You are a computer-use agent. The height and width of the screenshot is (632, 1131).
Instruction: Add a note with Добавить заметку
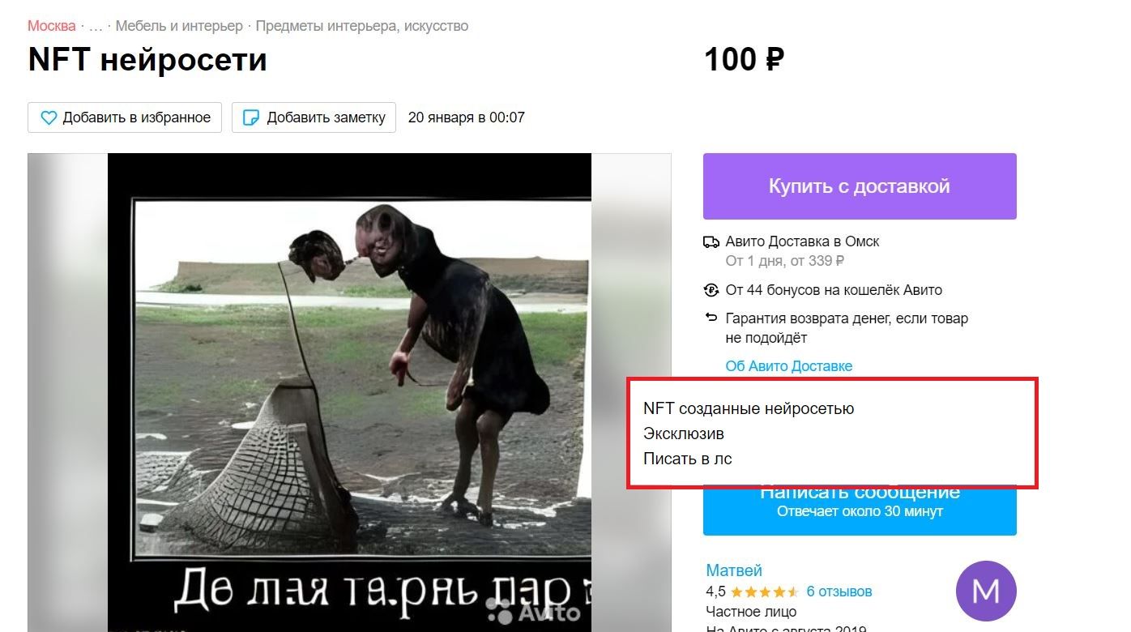[x=314, y=117]
